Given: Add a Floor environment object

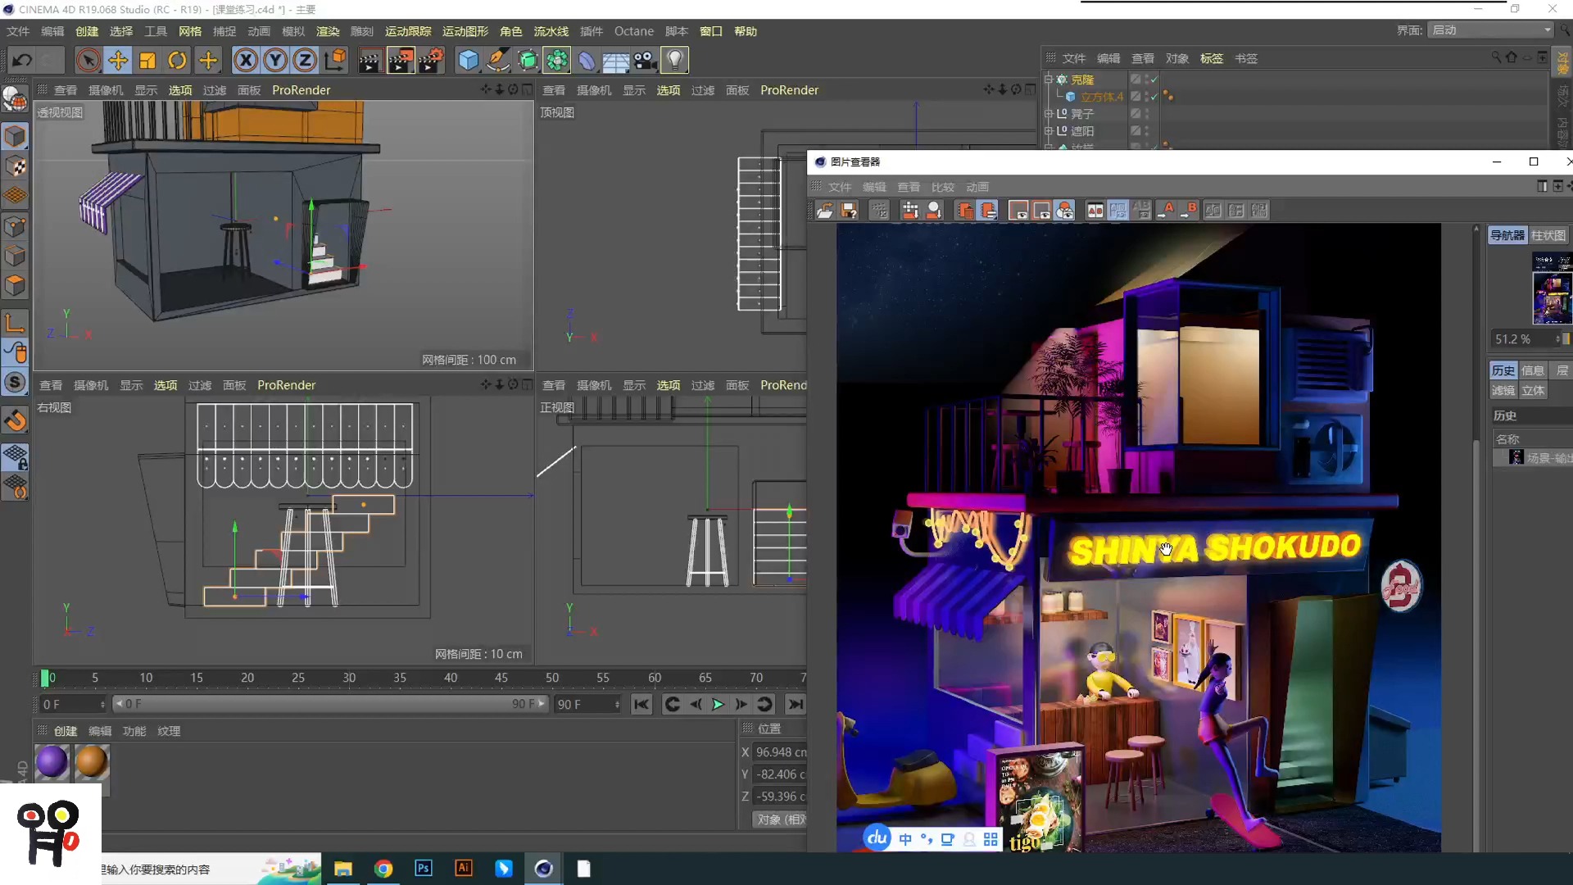Looking at the screenshot, I should [x=616, y=60].
